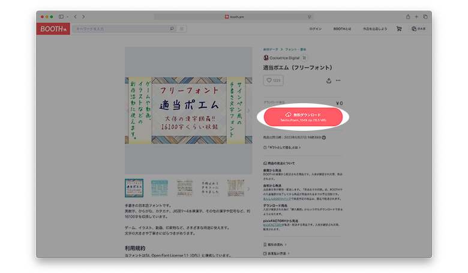This screenshot has height=273, width=468.
Task: Open the Cockatrice Digital shop link
Action: click(284, 58)
